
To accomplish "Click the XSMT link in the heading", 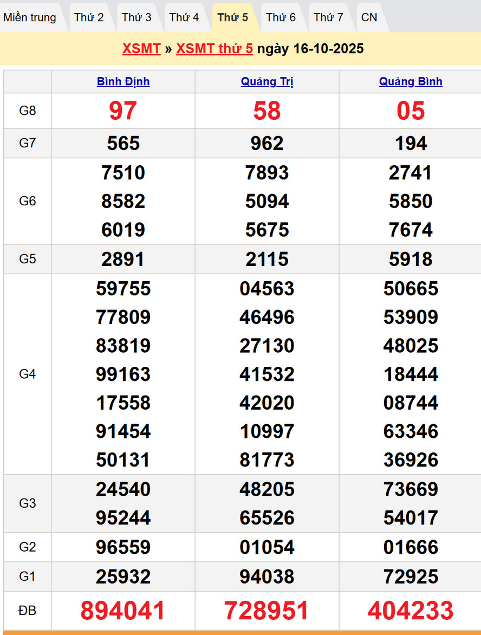I will pos(141,49).
